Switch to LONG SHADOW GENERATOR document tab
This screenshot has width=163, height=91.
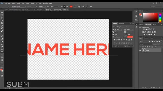23,10
